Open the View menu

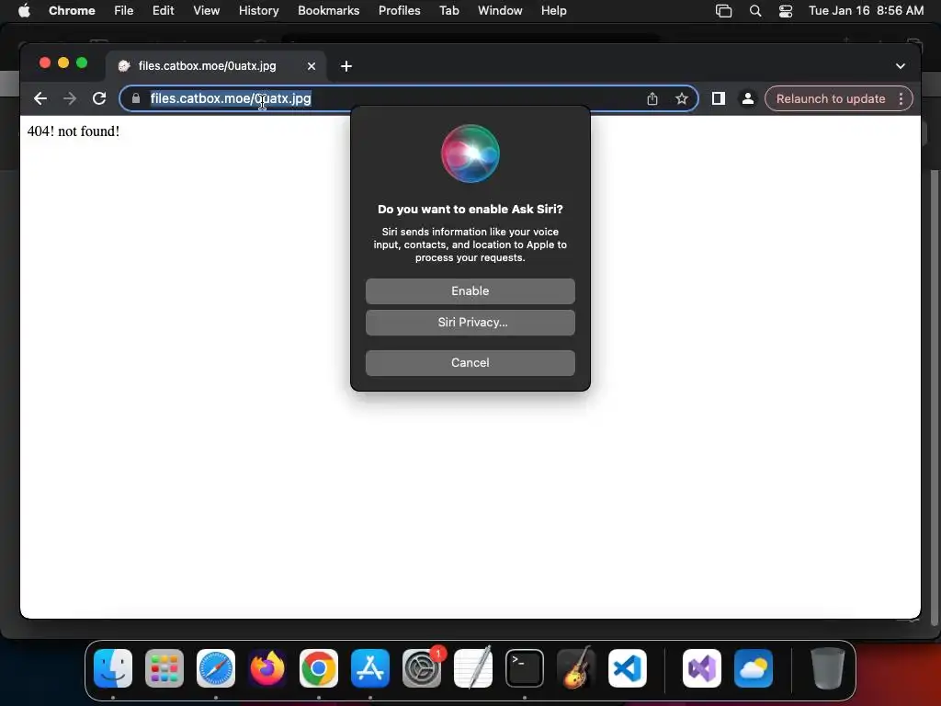click(x=207, y=10)
